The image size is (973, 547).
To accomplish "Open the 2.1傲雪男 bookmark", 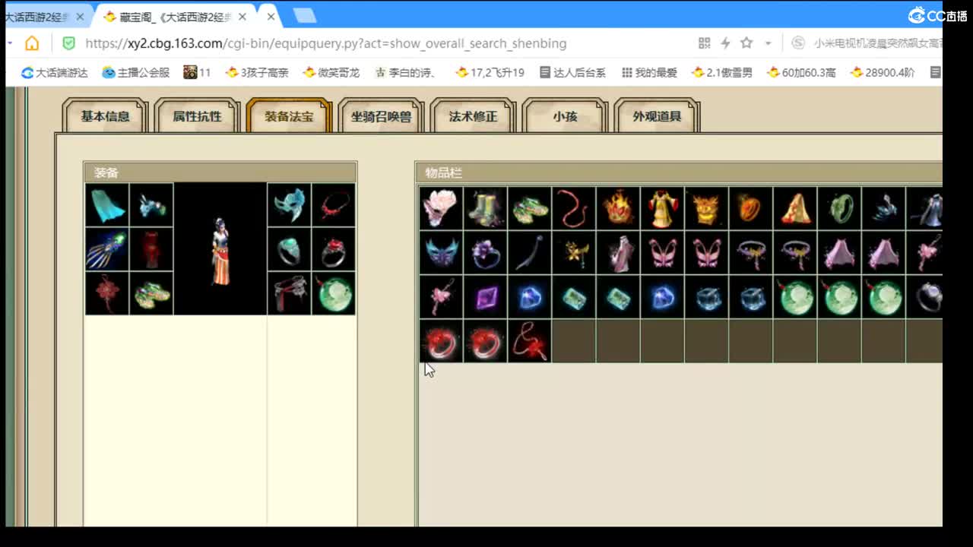I will point(722,73).
